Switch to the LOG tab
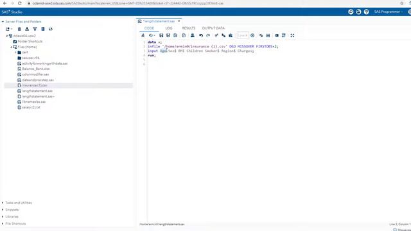The image size is (411, 231). (169, 28)
